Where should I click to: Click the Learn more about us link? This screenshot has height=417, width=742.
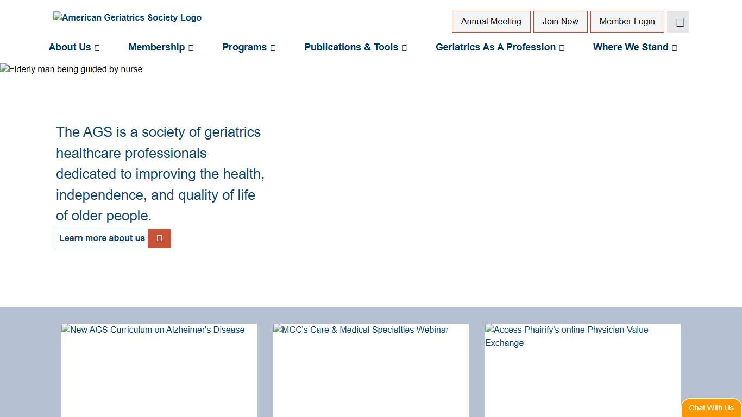pos(102,238)
